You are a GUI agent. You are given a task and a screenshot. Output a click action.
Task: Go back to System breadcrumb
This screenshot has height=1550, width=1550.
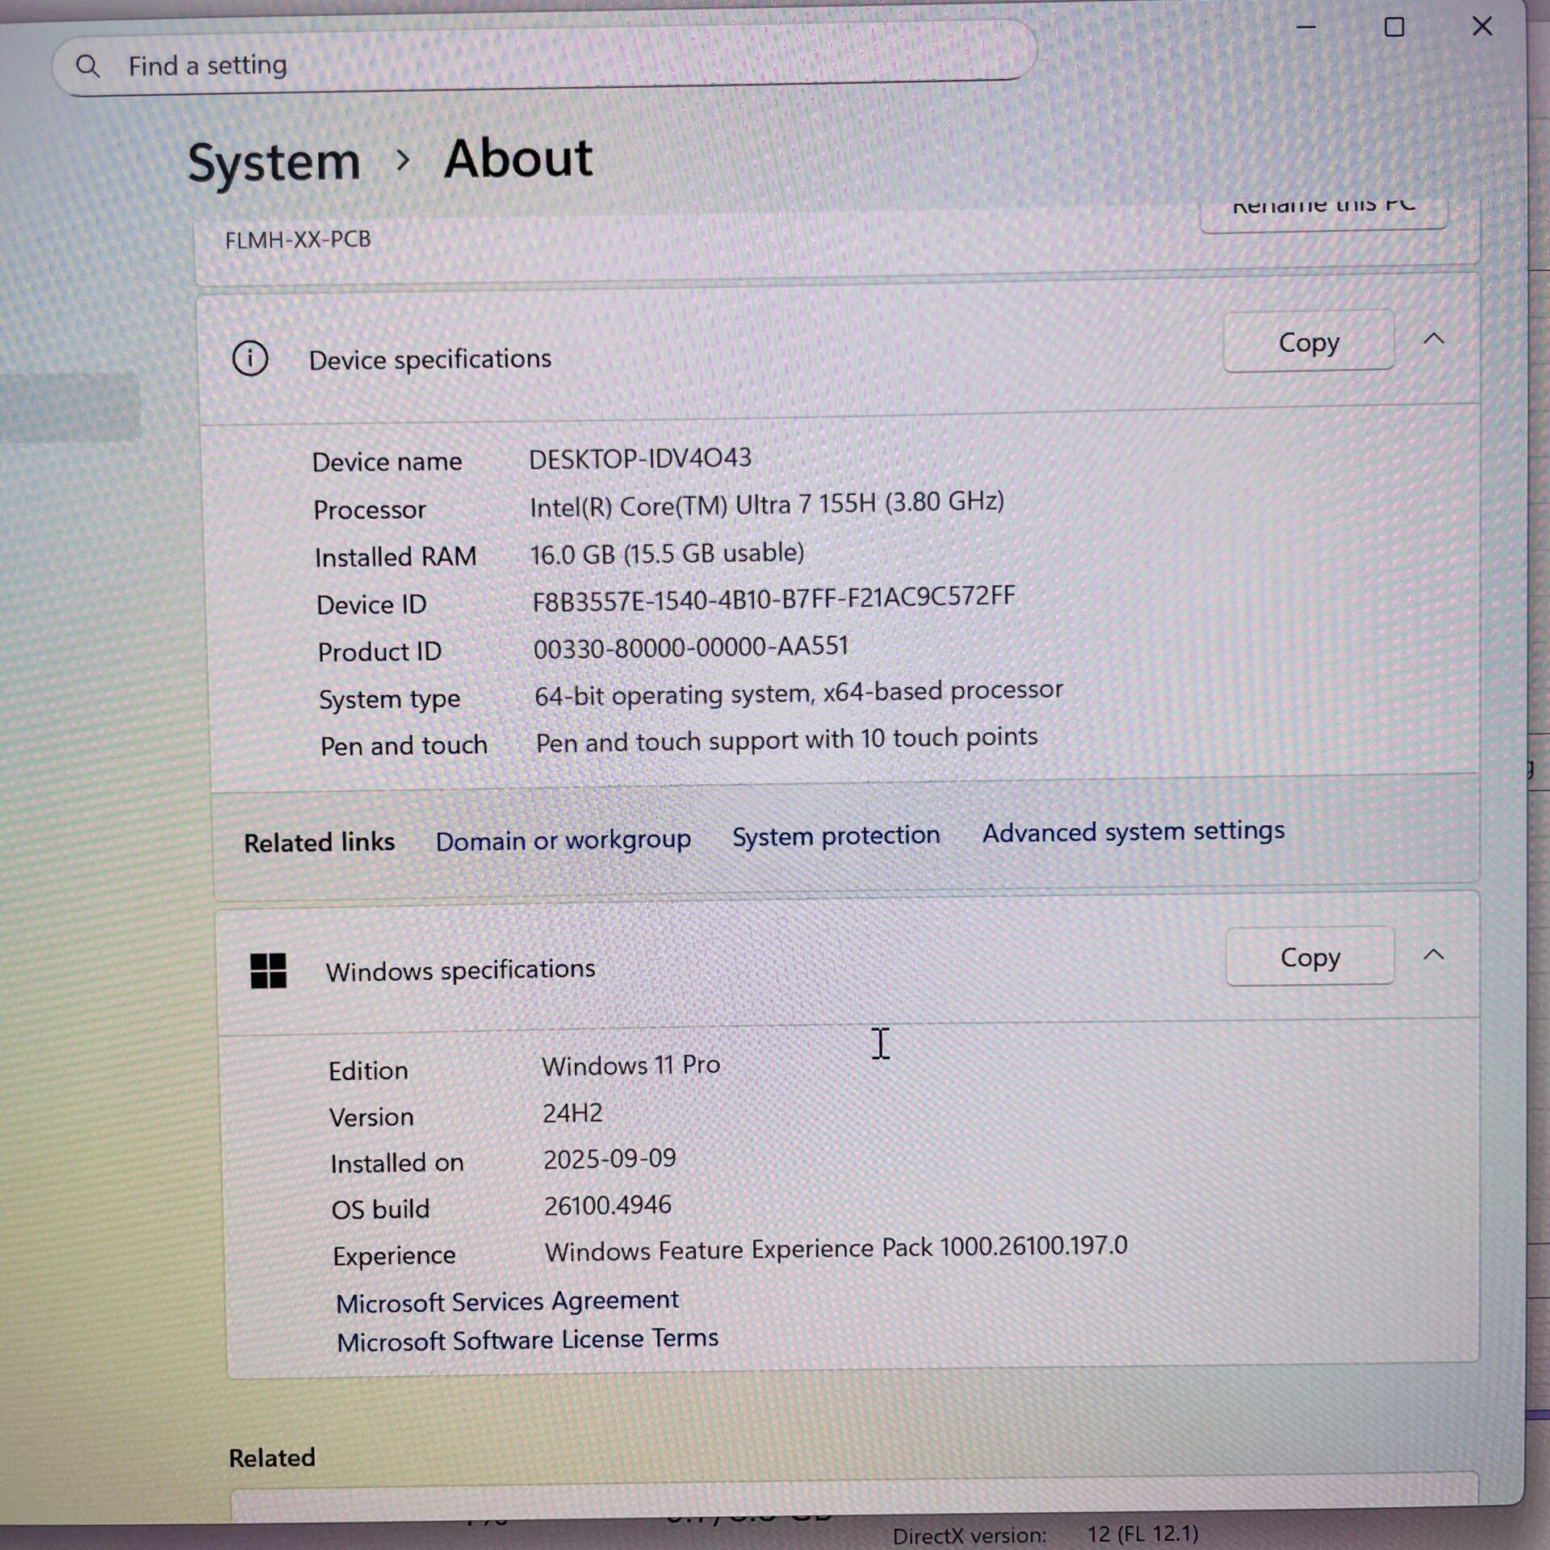coord(274,162)
